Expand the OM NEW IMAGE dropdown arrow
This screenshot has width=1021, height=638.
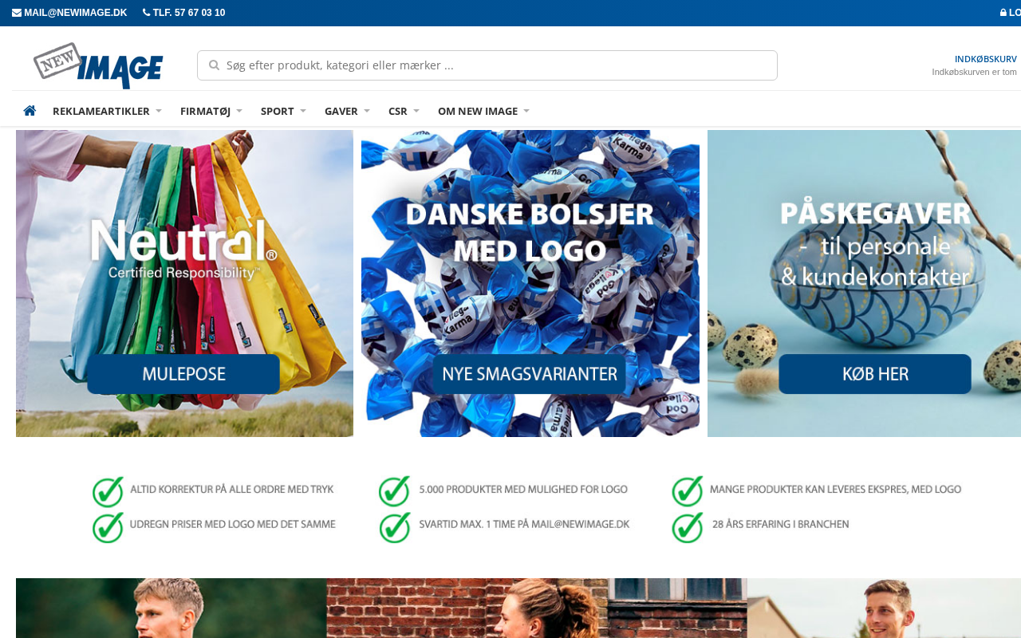[526, 111]
